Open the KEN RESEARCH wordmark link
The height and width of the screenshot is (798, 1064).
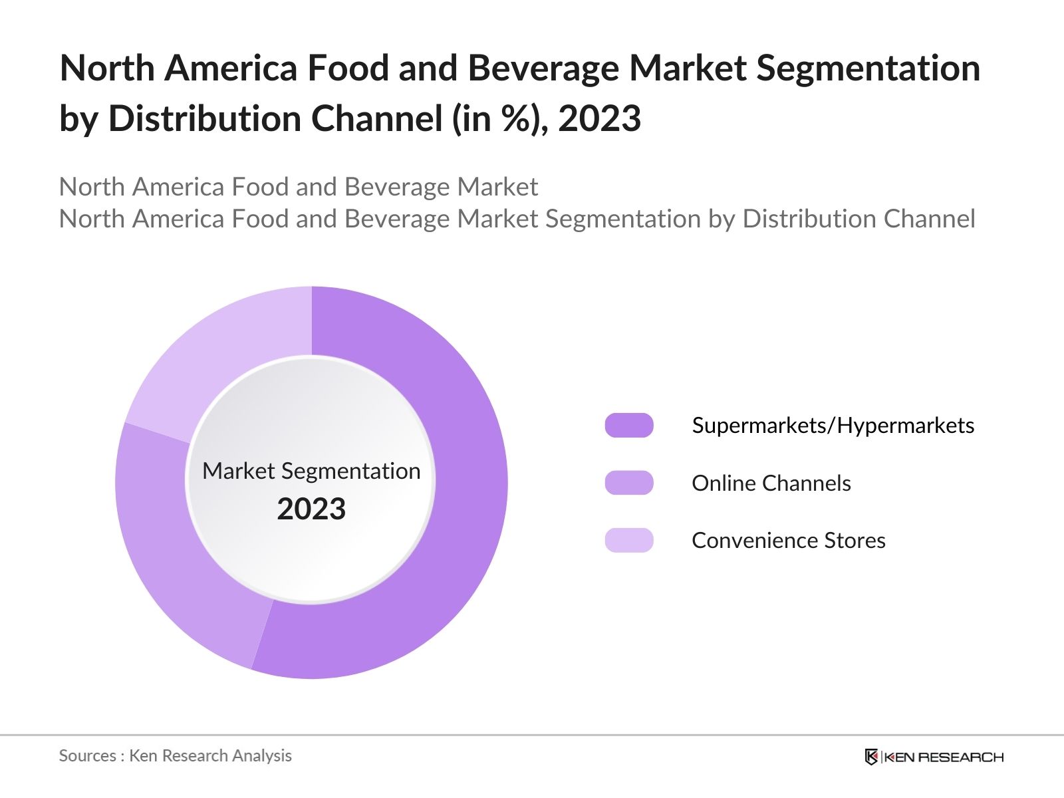click(x=944, y=757)
